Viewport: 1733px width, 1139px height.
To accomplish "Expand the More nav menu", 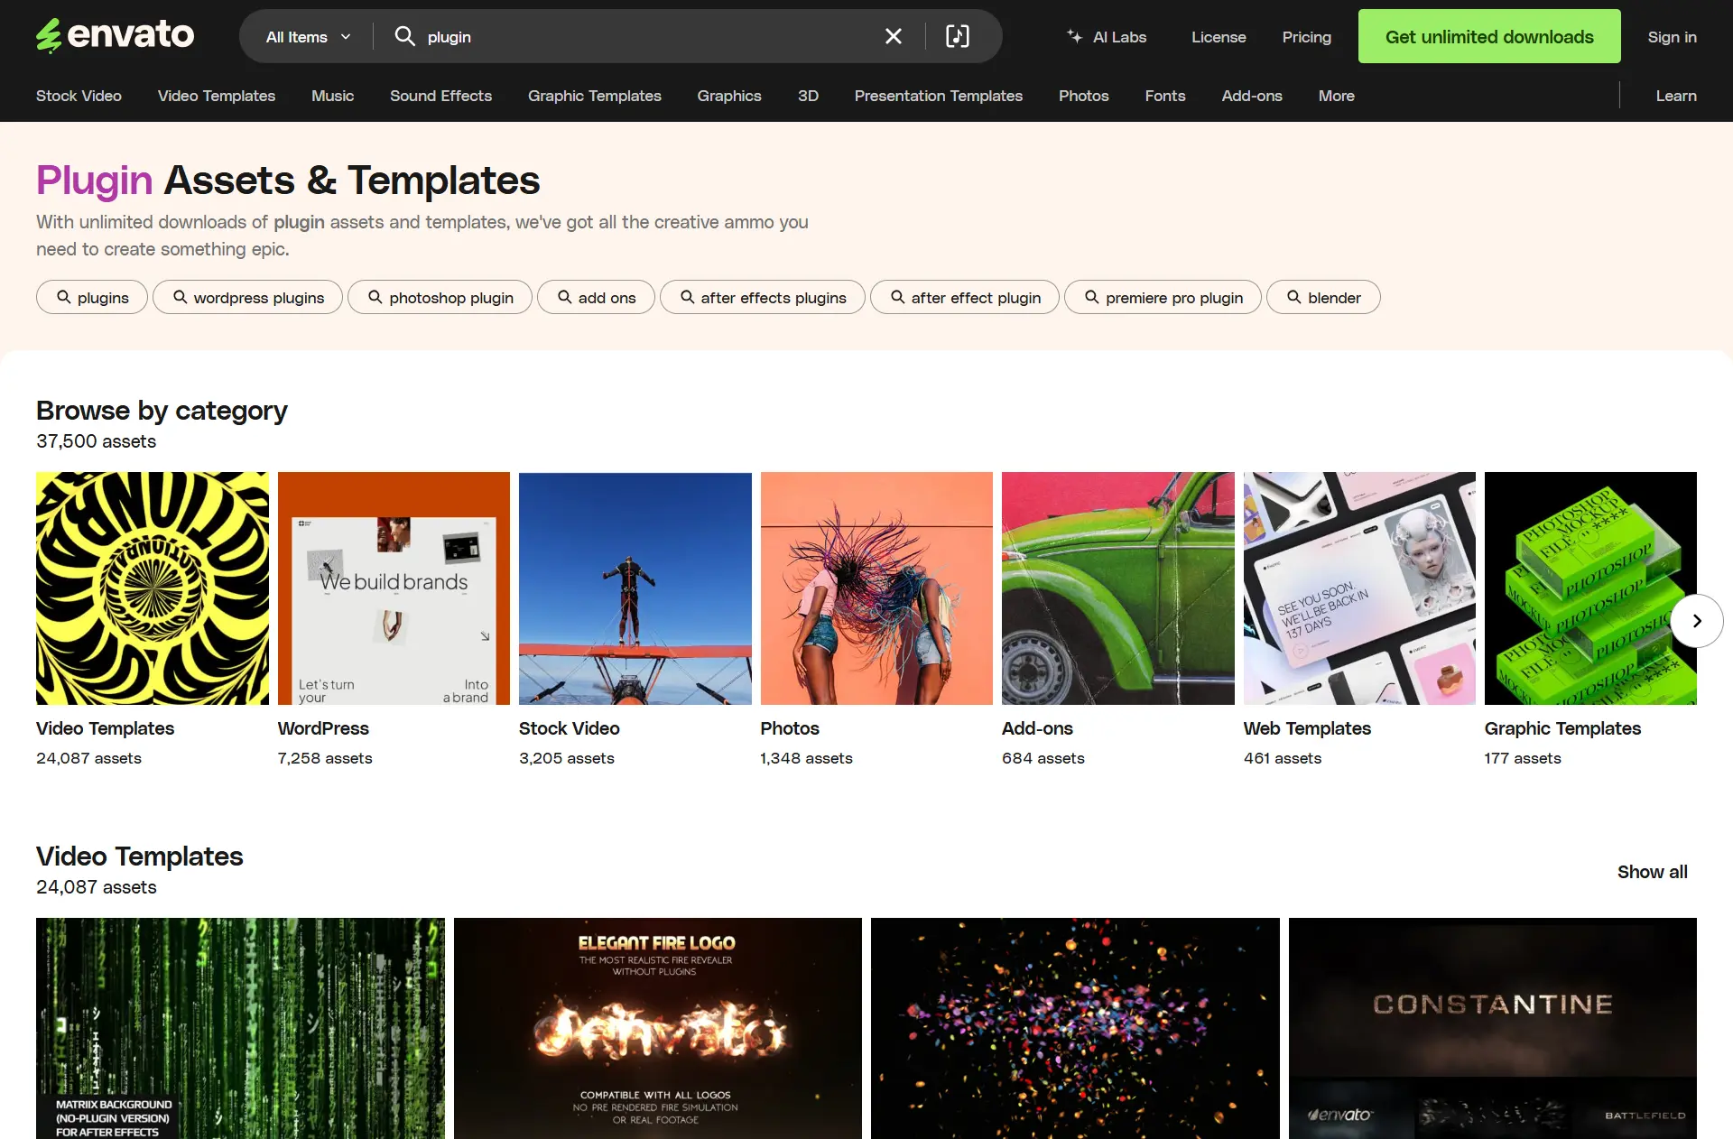I will click(x=1336, y=96).
